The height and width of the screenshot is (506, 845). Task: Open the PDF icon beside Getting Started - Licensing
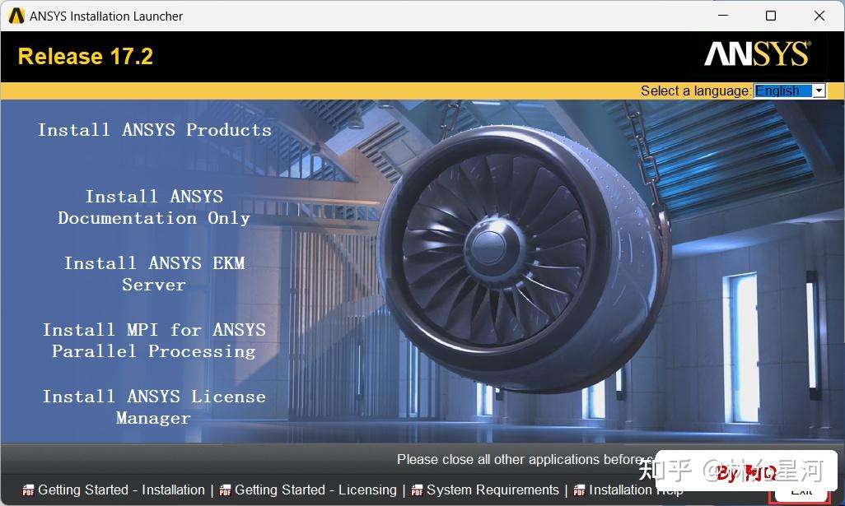pos(225,490)
